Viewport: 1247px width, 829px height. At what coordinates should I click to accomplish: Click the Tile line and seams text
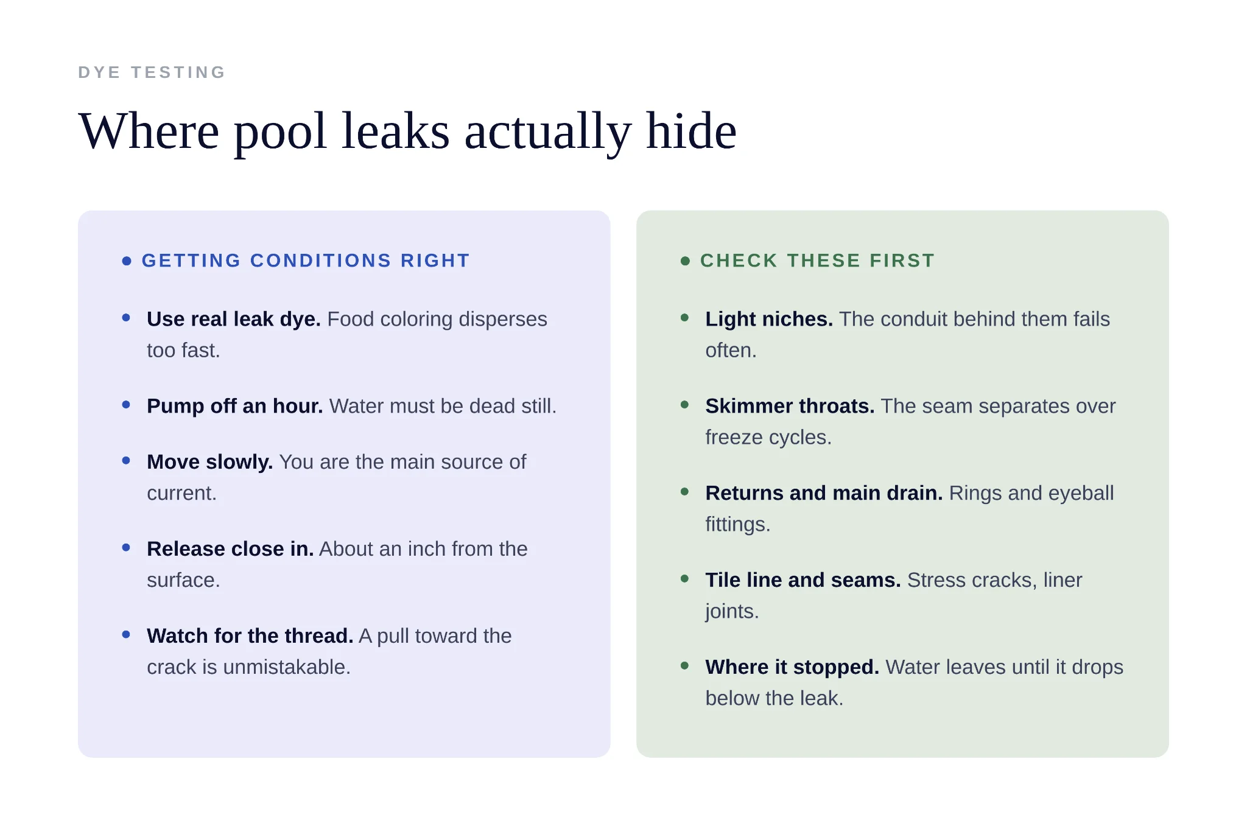[803, 580]
